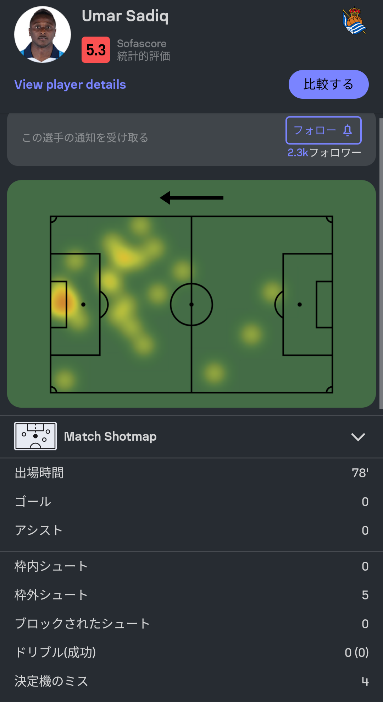
Task: Expand the Match Shotmap section
Action: click(x=110, y=436)
